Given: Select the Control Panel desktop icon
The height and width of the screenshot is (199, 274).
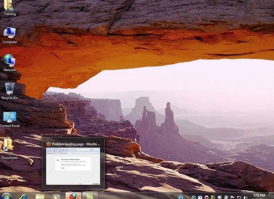Looking at the screenshot, I should click(x=10, y=119).
